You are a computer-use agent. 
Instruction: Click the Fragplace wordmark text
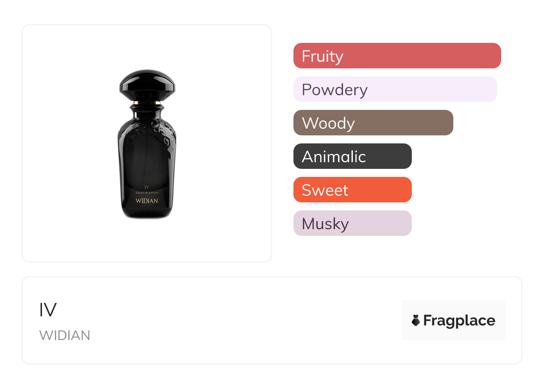coord(459,320)
